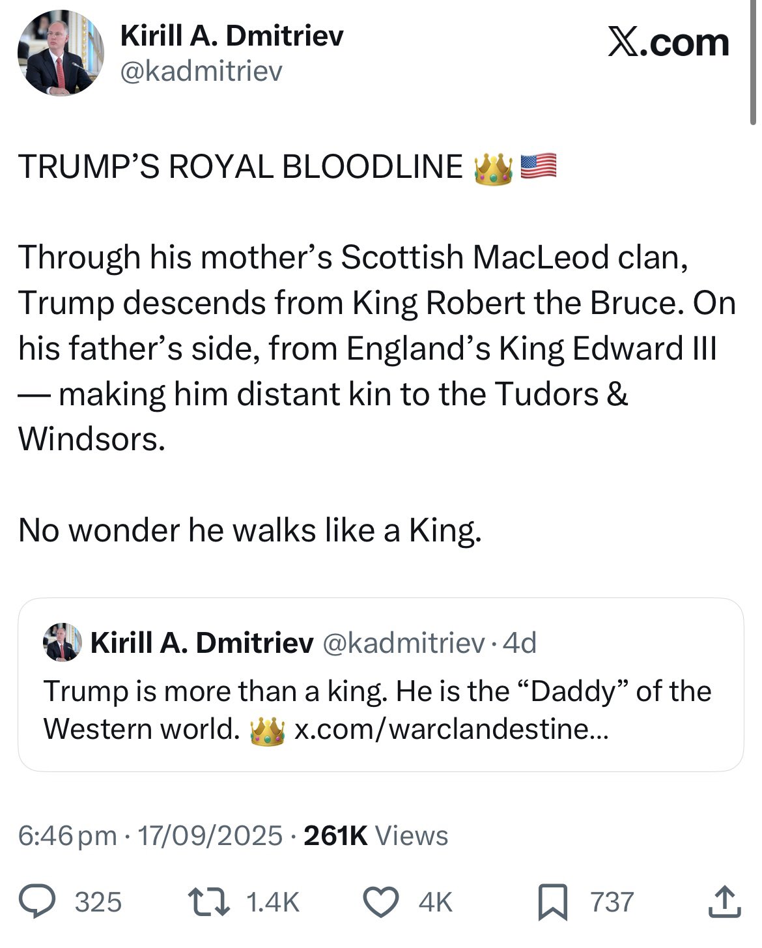This screenshot has height=948, width=762.
Task: Open the quoted post's 4d timestamp
Action: click(x=520, y=643)
